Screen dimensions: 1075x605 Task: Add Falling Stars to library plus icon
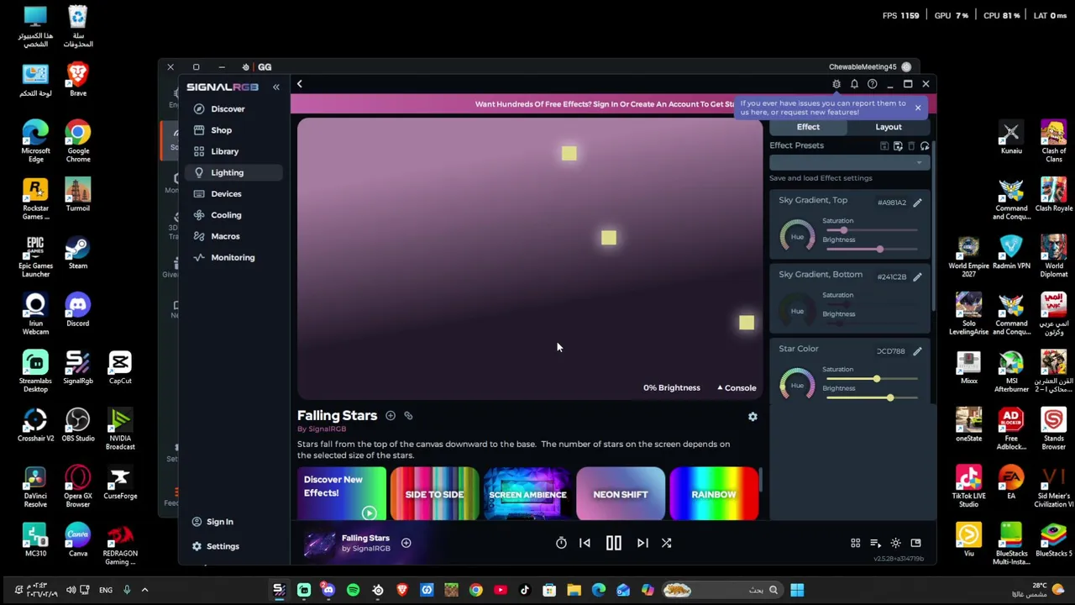tap(391, 416)
